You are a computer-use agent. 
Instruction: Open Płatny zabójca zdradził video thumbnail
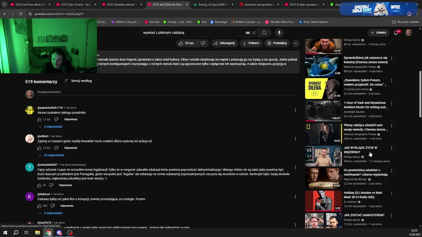tap(323, 133)
